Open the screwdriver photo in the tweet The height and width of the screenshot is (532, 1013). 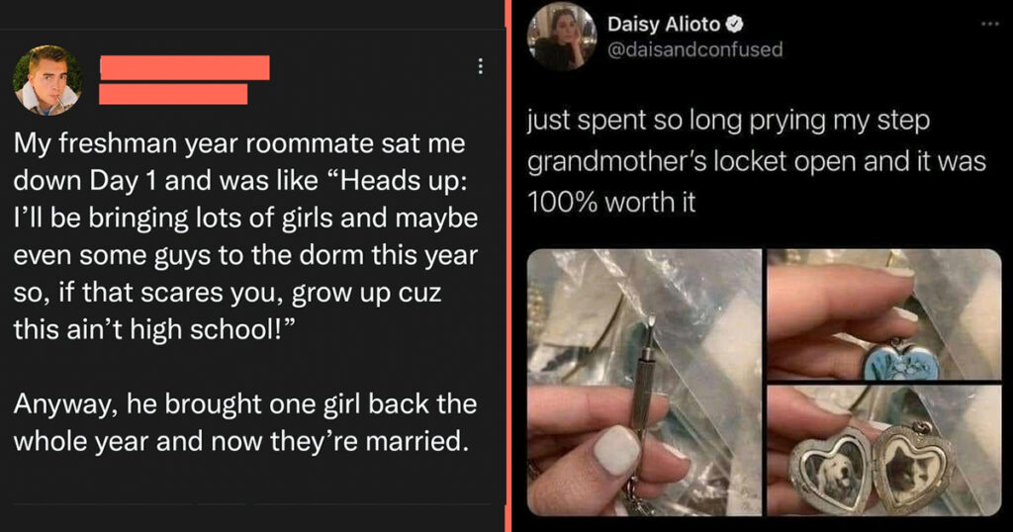coord(644,383)
